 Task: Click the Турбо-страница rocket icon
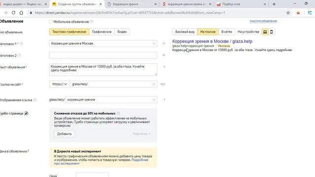click(26, 114)
